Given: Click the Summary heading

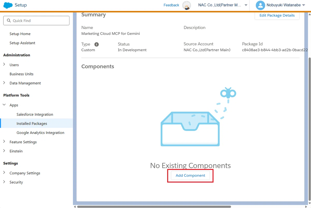Looking at the screenshot, I should 94,15.
